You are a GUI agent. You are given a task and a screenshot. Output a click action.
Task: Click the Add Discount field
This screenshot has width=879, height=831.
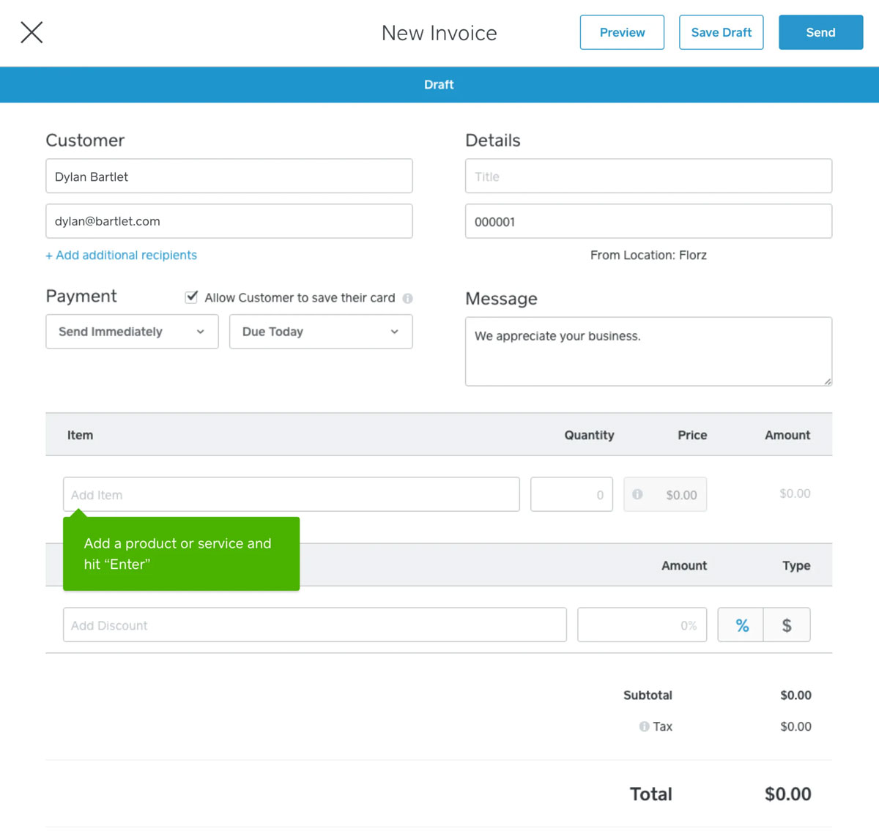click(314, 625)
